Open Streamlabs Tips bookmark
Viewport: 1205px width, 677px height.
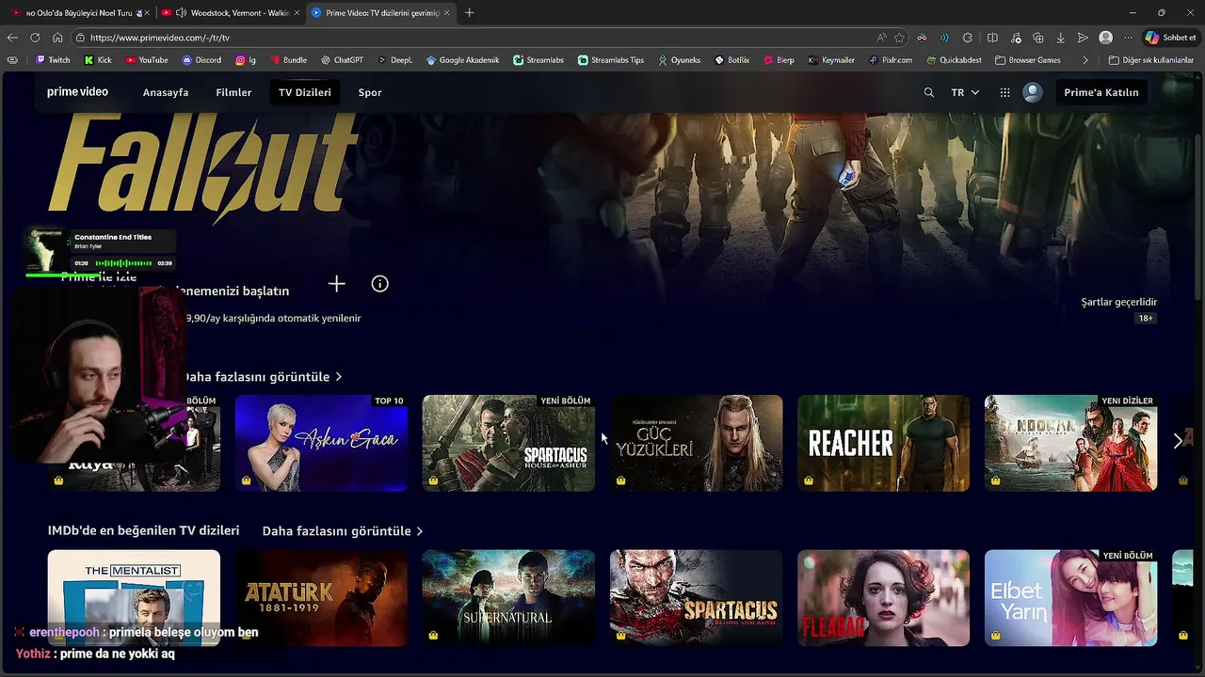[611, 59]
